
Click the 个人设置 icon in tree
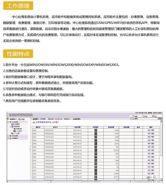(x=12, y=133)
